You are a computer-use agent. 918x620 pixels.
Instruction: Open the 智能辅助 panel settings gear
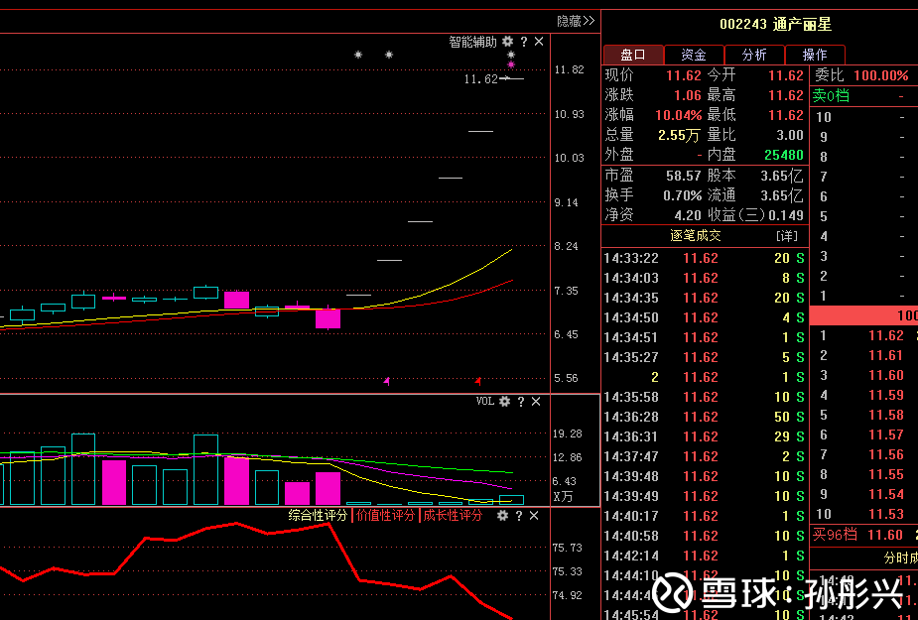(x=508, y=42)
